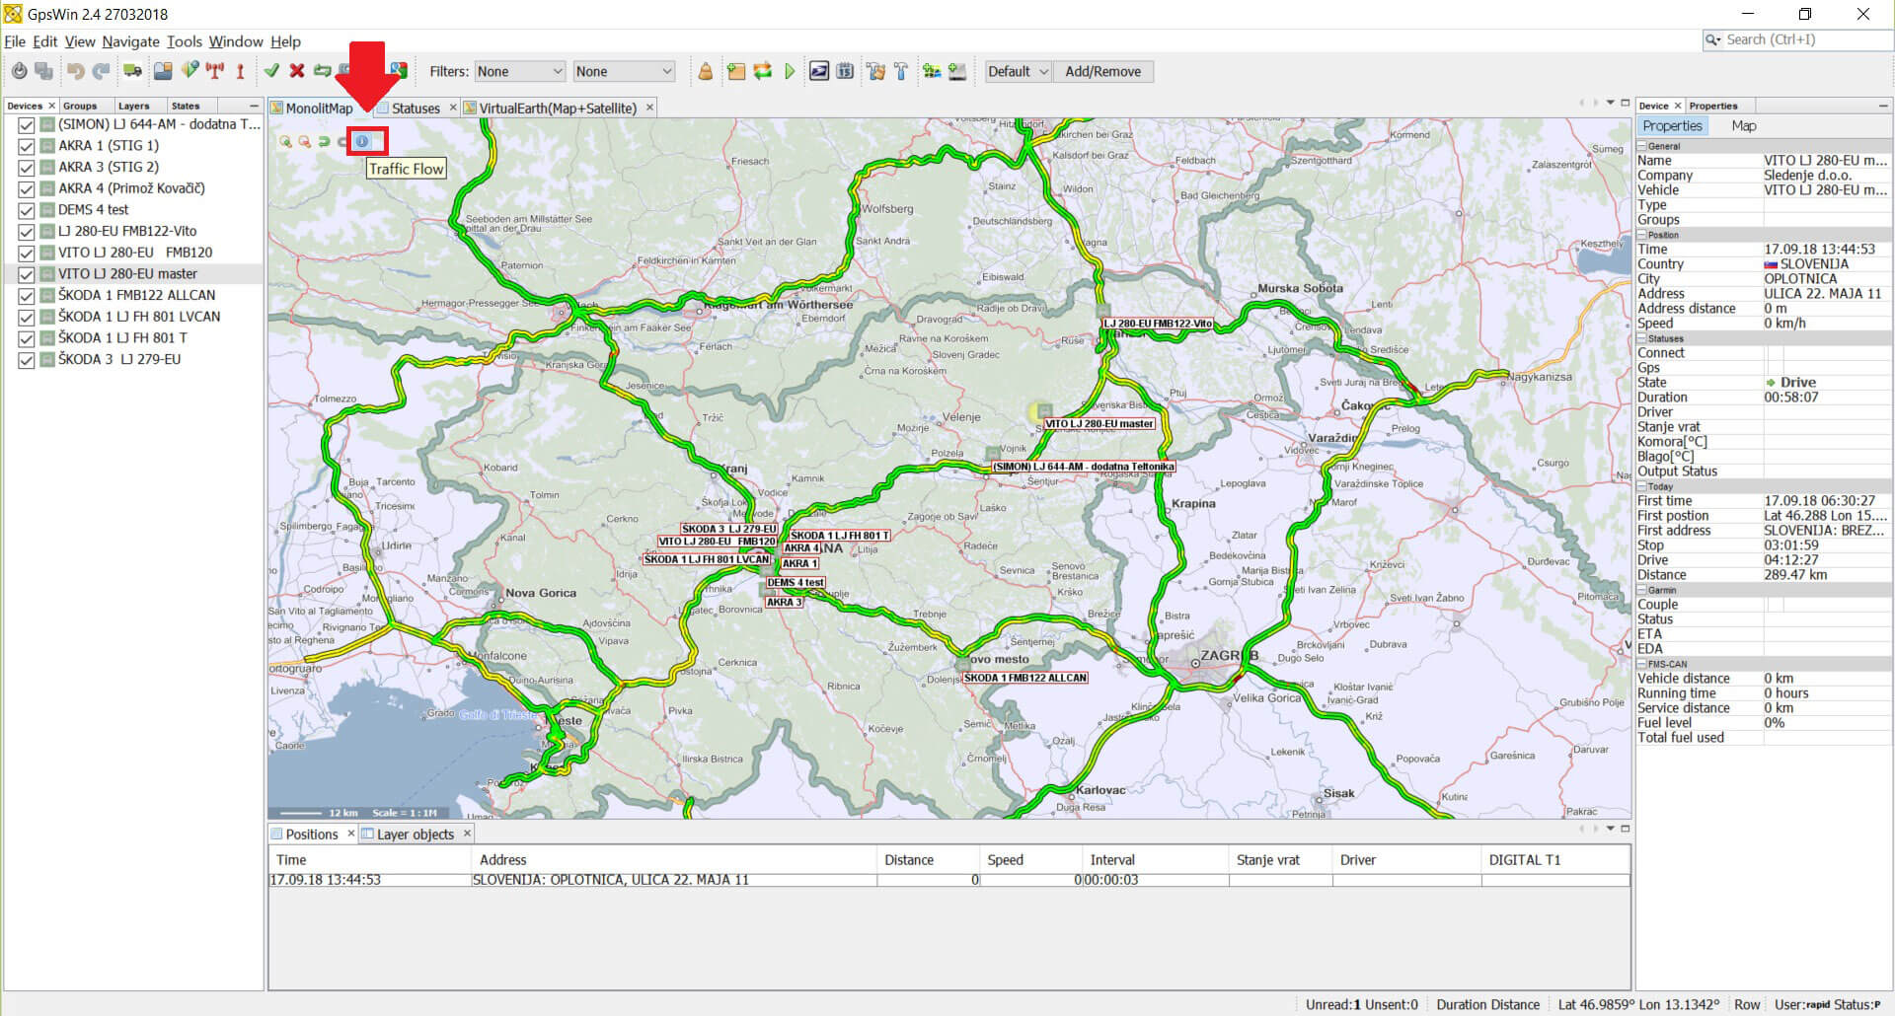Click the truck icon in toolbar
The height and width of the screenshot is (1016, 1895).
click(132, 71)
